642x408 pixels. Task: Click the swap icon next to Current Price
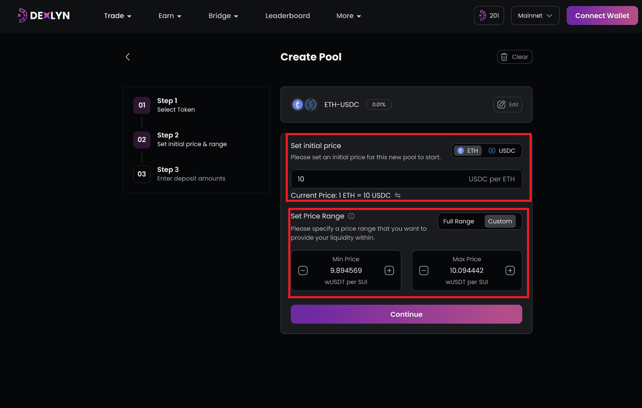pyautogui.click(x=398, y=195)
